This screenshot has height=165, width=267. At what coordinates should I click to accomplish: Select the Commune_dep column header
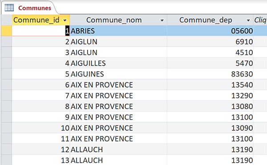coord(210,20)
